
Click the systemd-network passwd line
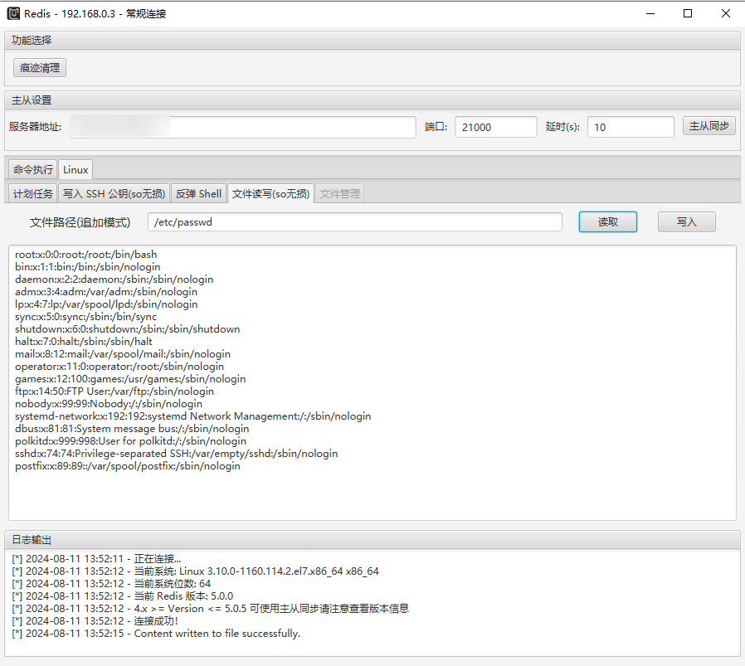tap(193, 416)
